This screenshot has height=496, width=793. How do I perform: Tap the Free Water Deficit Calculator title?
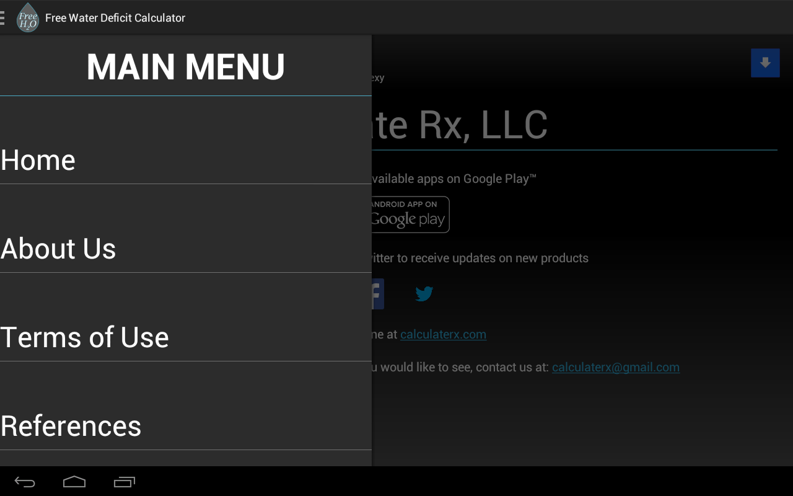click(115, 18)
